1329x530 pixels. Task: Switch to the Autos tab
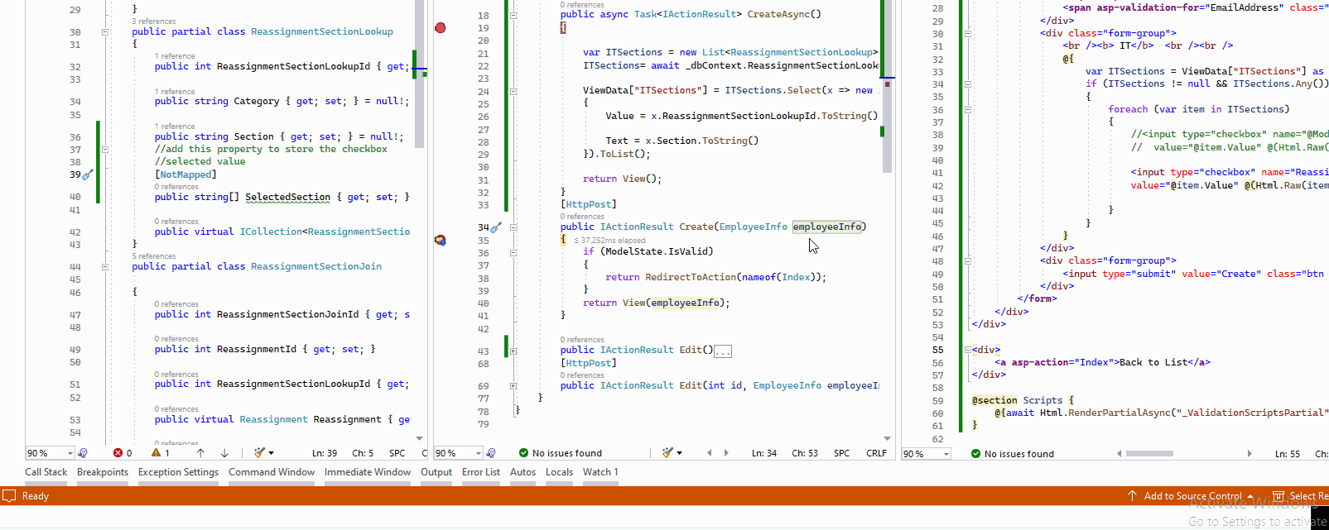coord(522,472)
